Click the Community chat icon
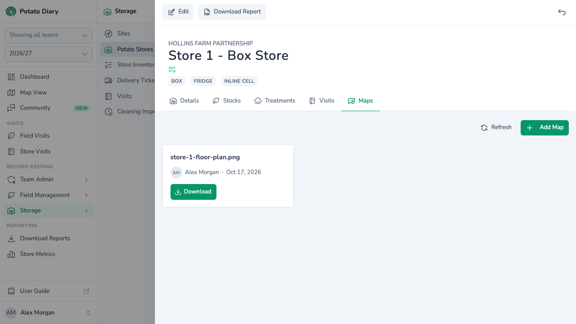 (11, 108)
